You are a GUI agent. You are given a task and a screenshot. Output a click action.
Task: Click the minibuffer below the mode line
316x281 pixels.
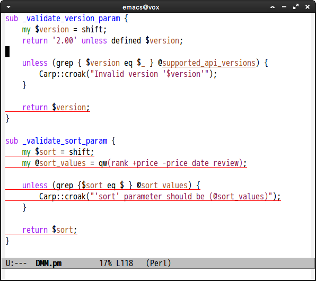click(158, 274)
